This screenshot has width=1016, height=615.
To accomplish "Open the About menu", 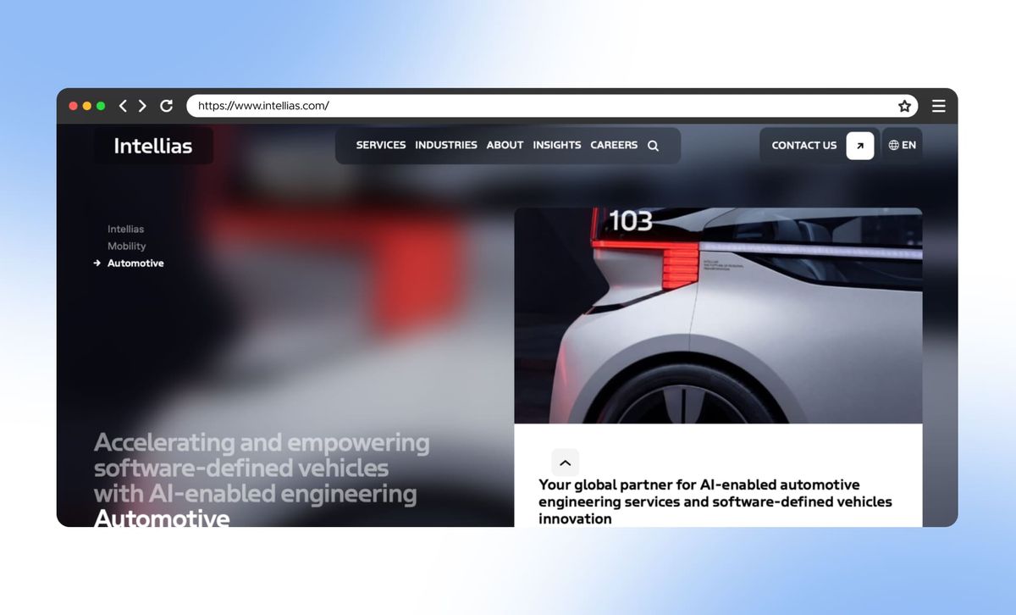I will point(505,146).
